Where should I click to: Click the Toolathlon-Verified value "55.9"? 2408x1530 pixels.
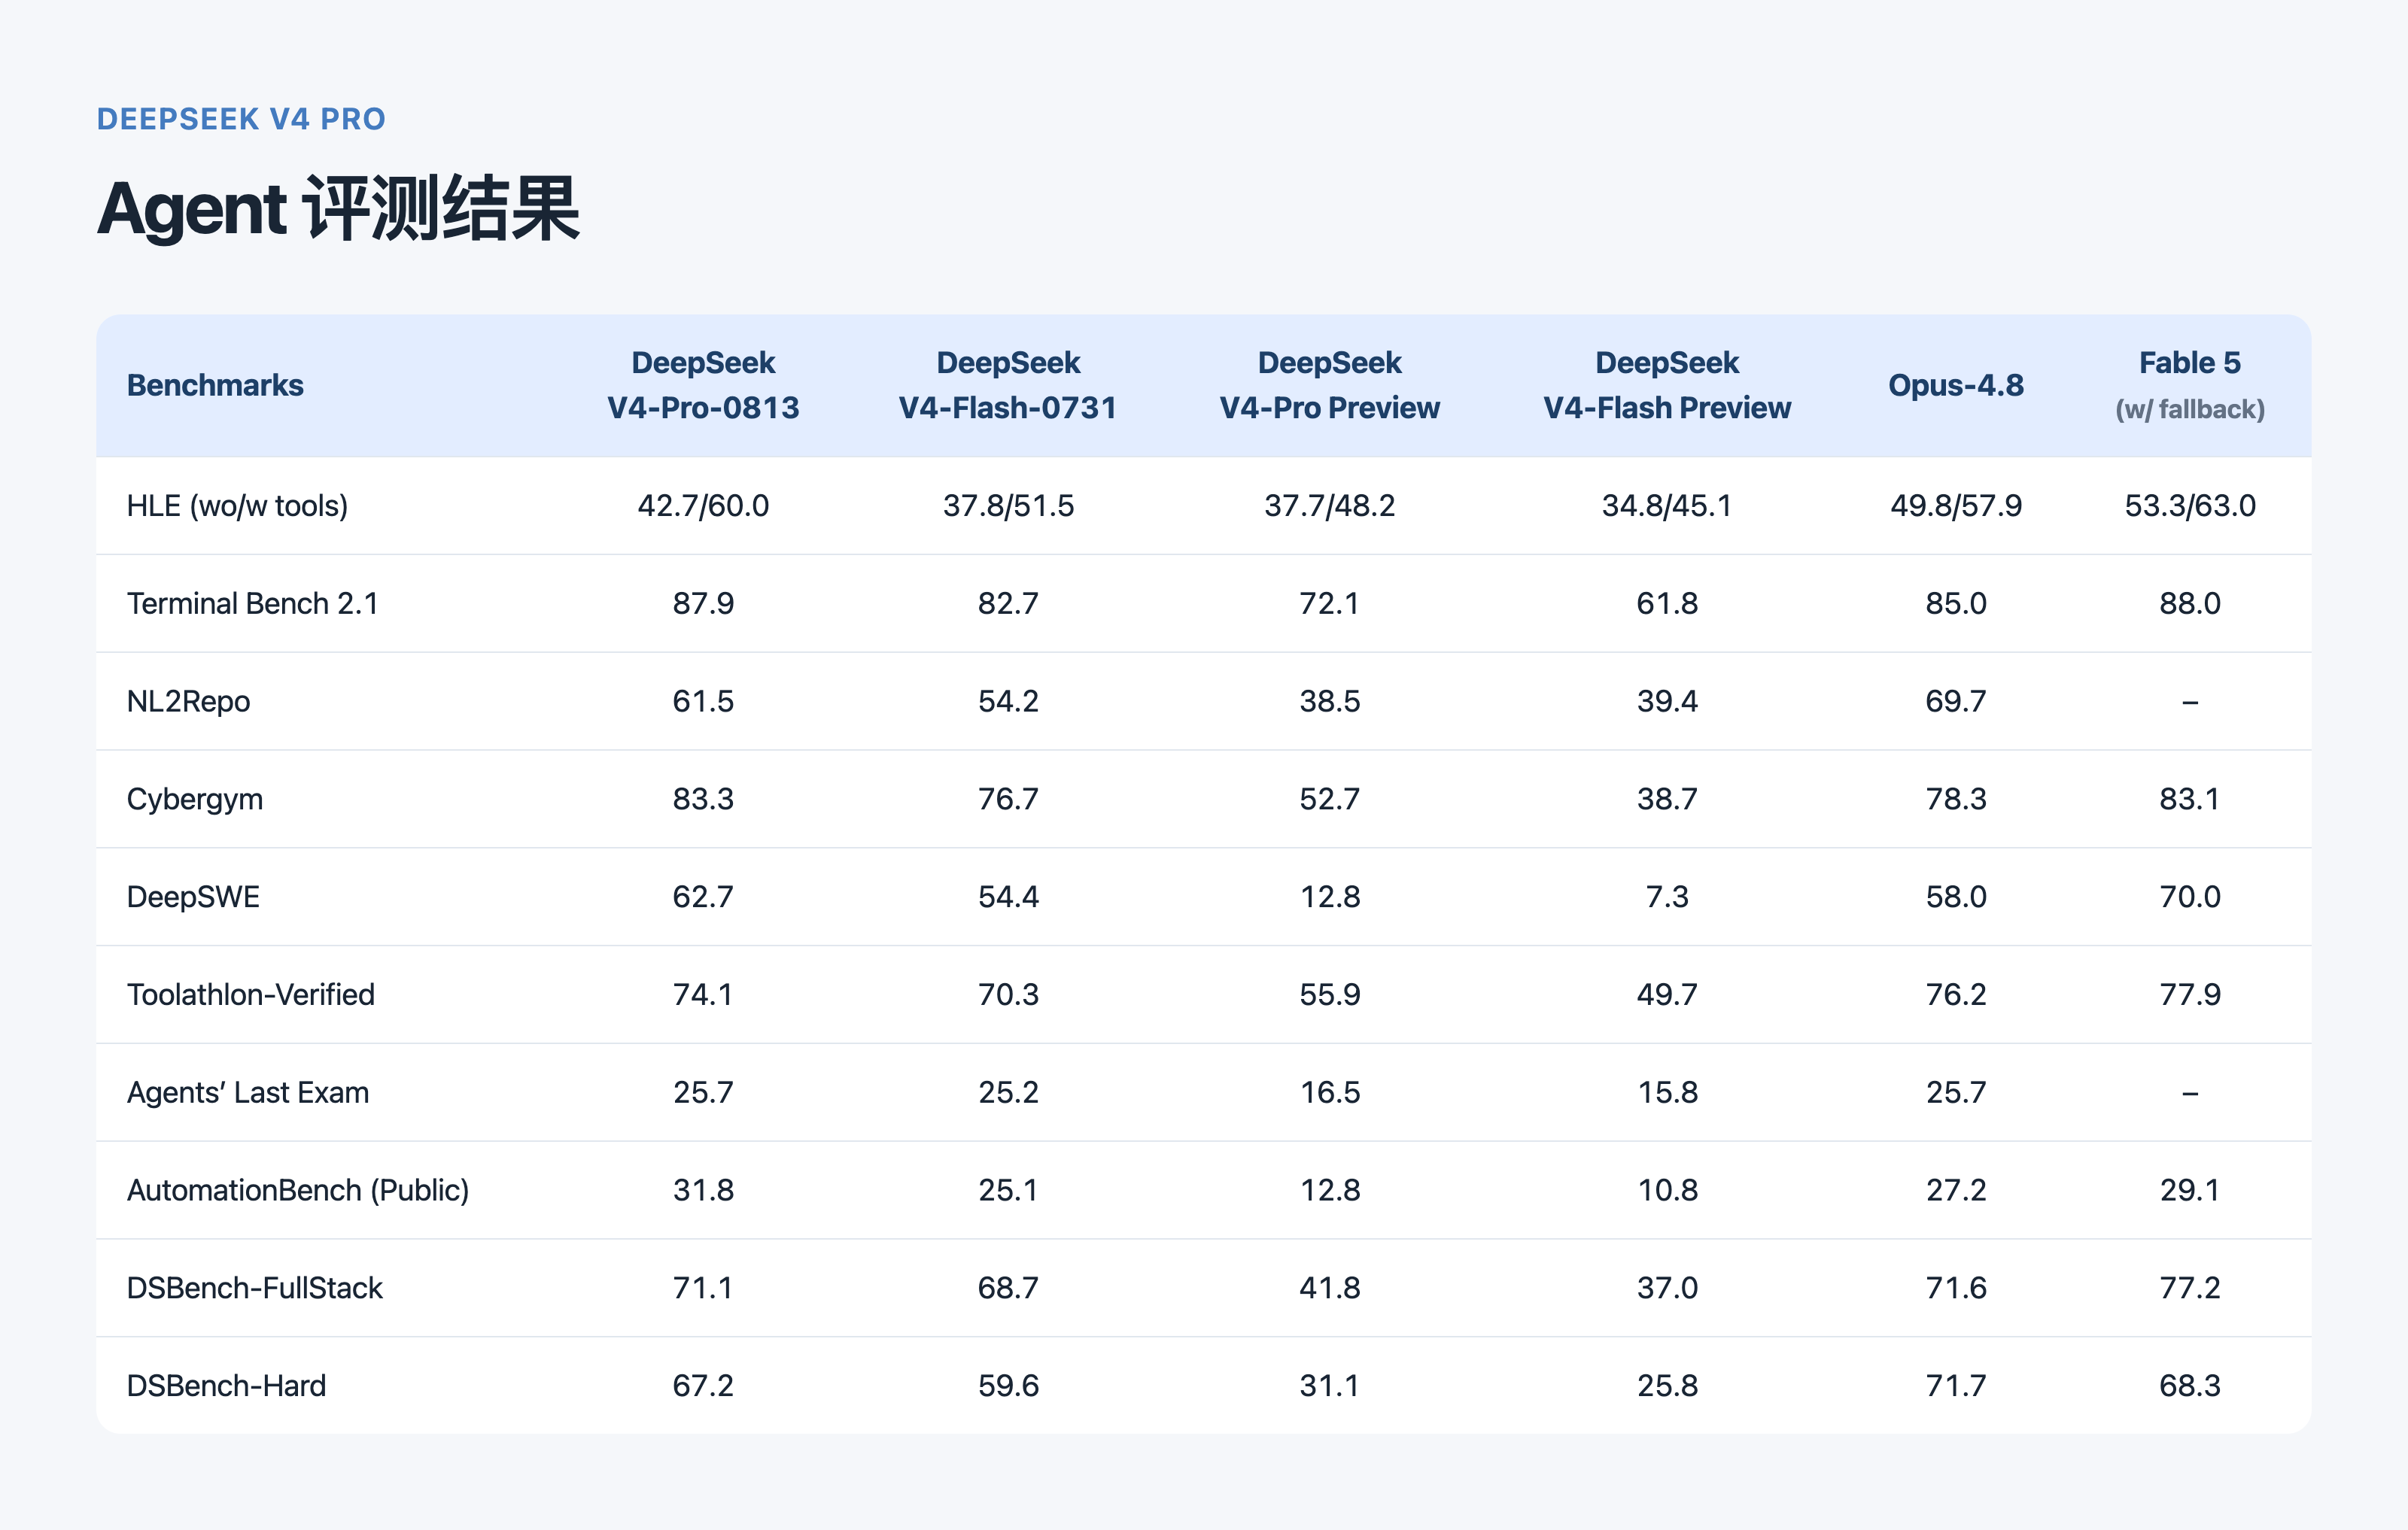click(x=1329, y=994)
